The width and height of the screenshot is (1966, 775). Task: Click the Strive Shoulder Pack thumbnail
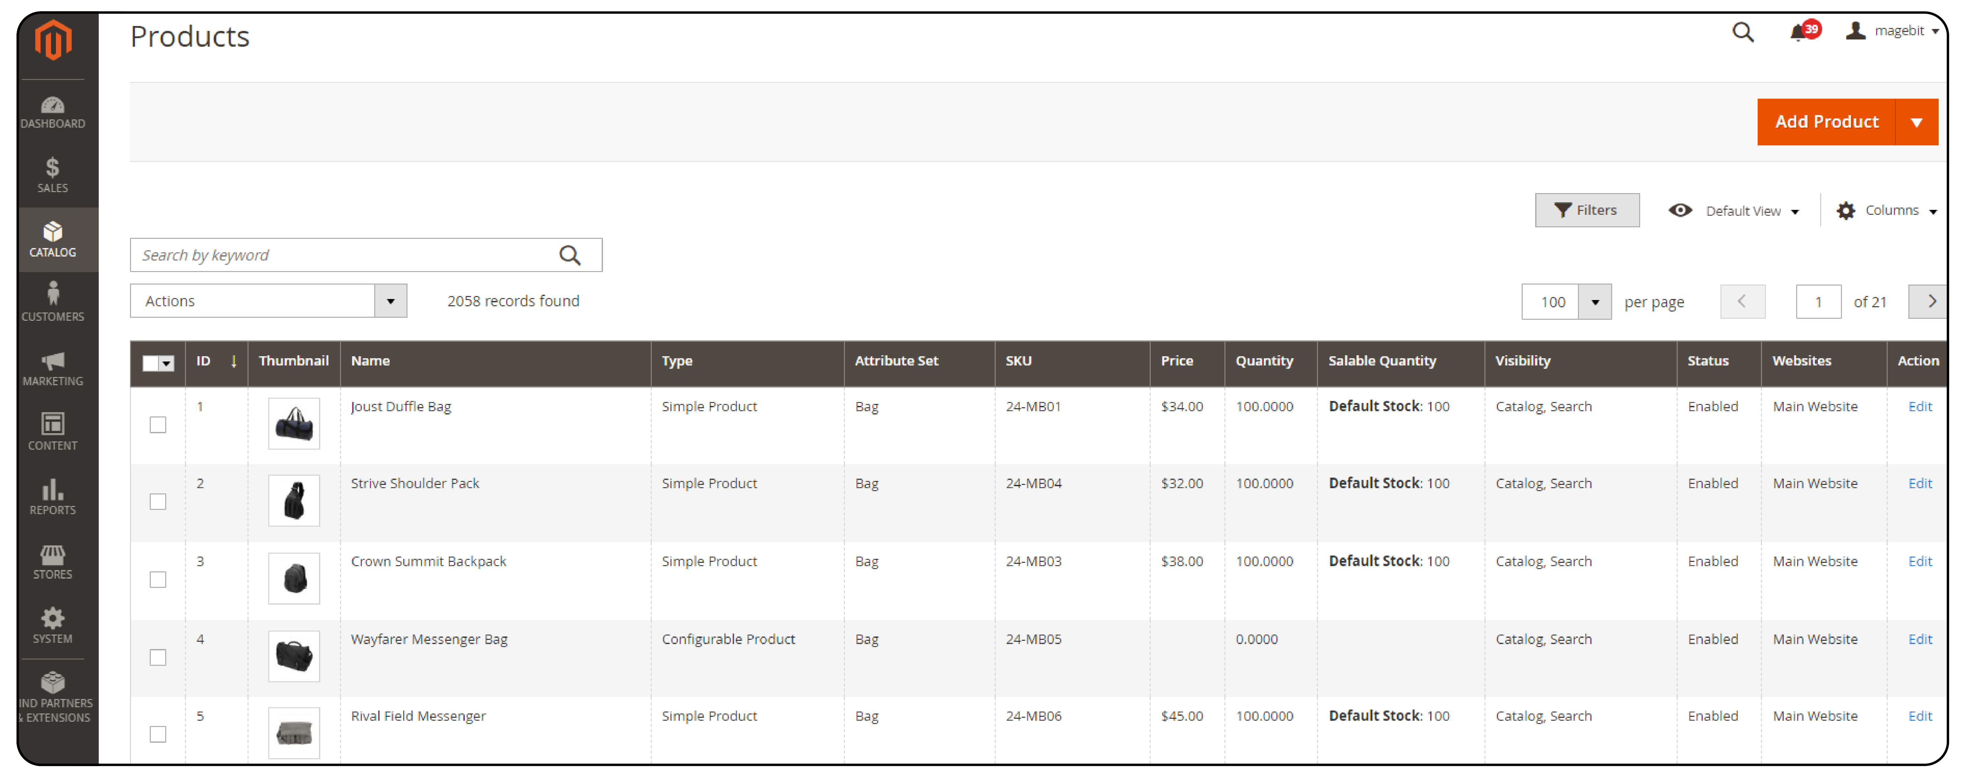[x=294, y=500]
